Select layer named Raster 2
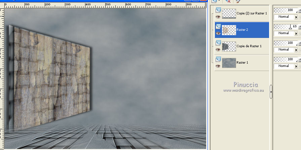 [x=242, y=29]
